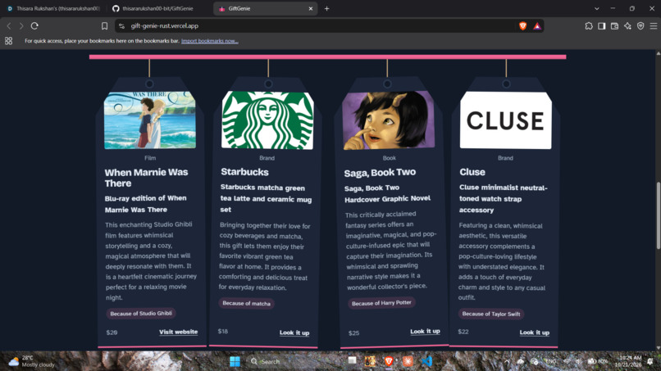661x371 pixels.
Task: Click Visit website link on Marnie card
Action: point(178,332)
